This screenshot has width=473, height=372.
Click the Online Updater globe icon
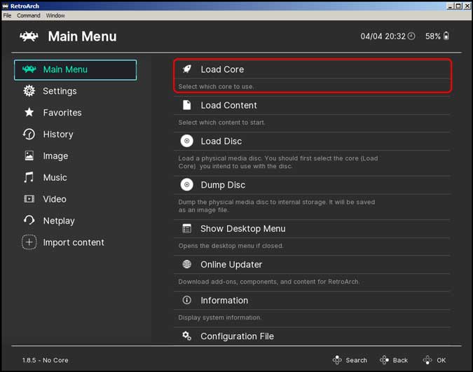(186, 264)
